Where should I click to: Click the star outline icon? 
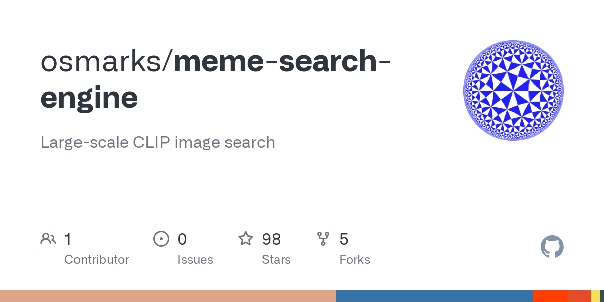[x=246, y=238]
